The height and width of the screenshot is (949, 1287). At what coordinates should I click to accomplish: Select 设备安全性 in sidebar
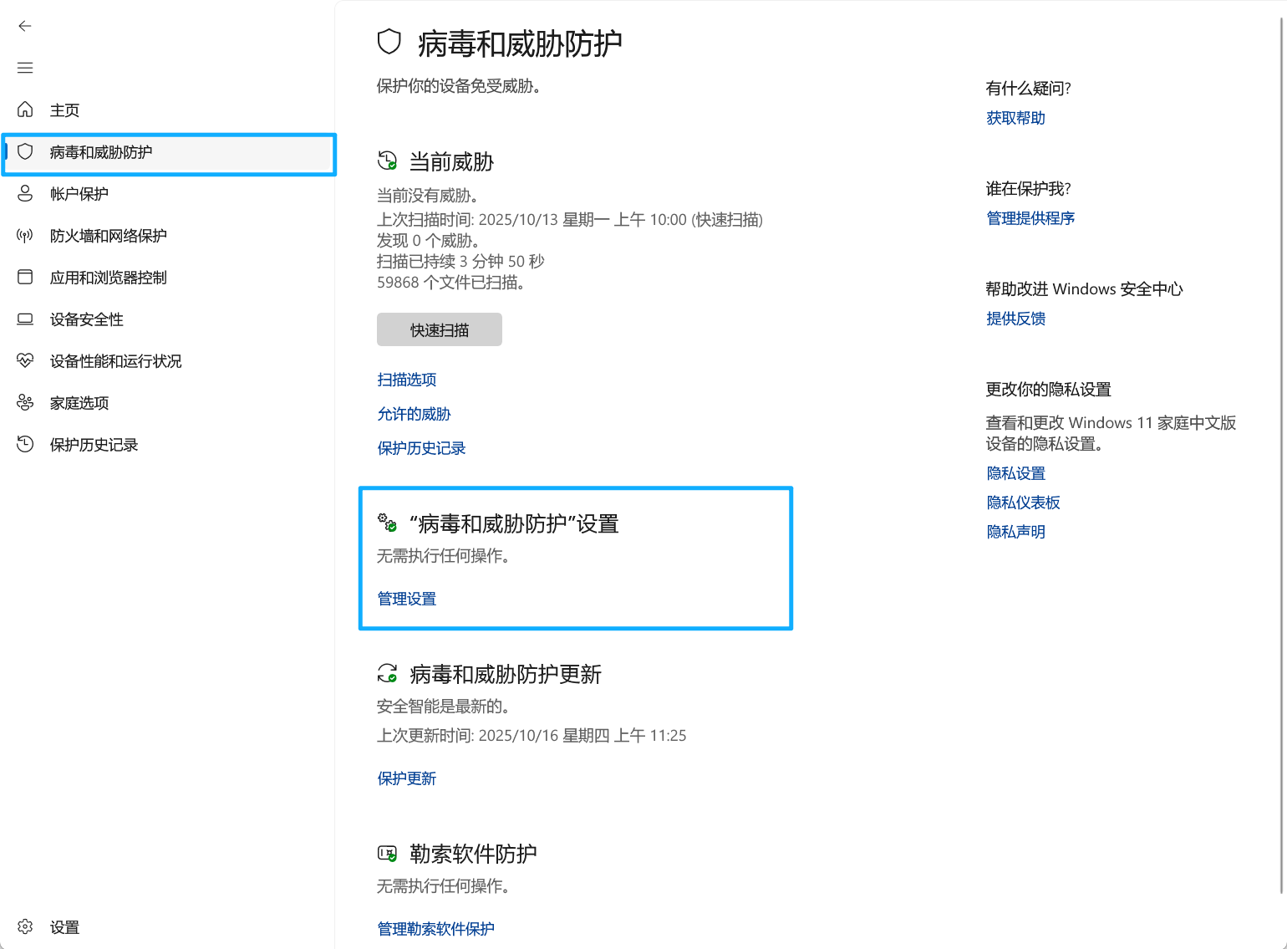click(x=86, y=319)
